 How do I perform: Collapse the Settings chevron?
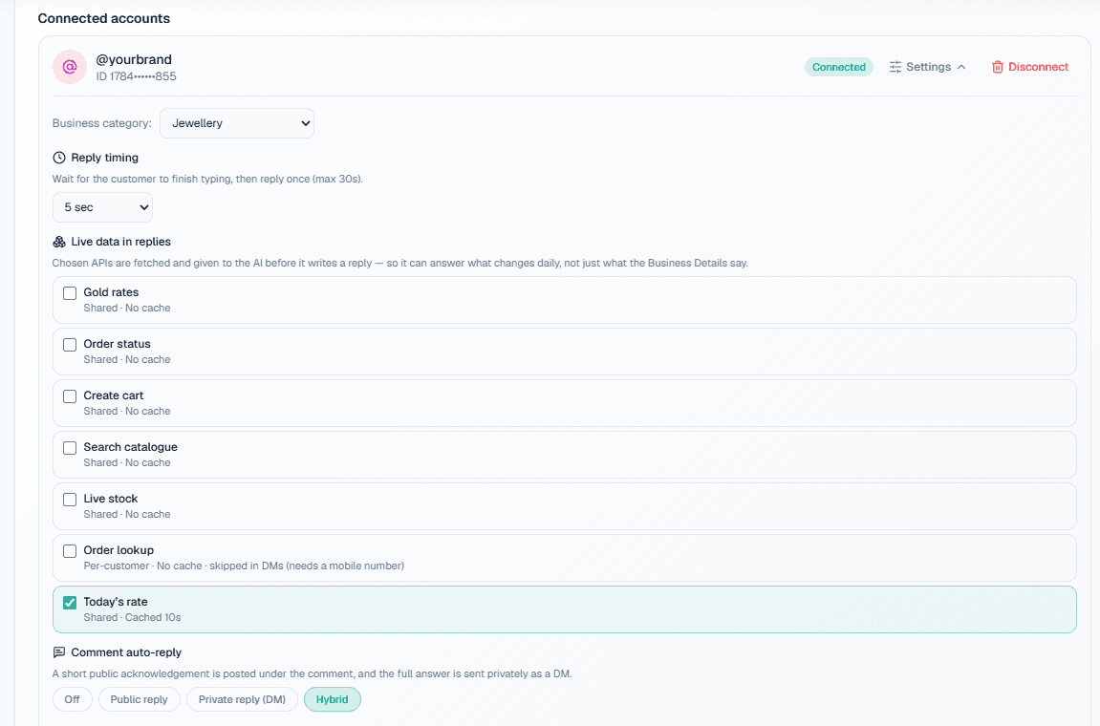click(x=961, y=67)
